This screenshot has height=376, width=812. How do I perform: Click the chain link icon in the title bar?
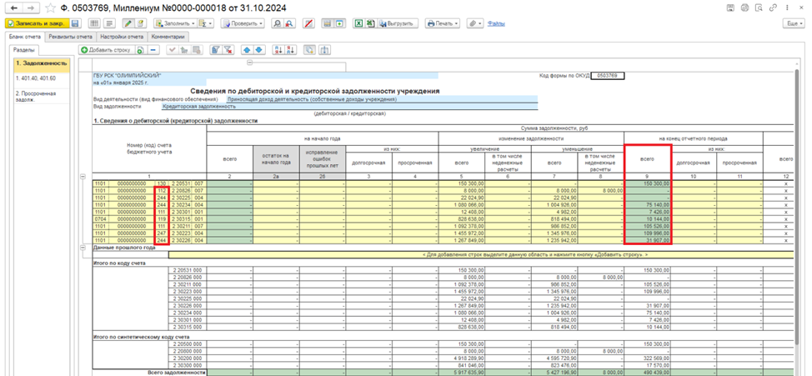point(773,8)
